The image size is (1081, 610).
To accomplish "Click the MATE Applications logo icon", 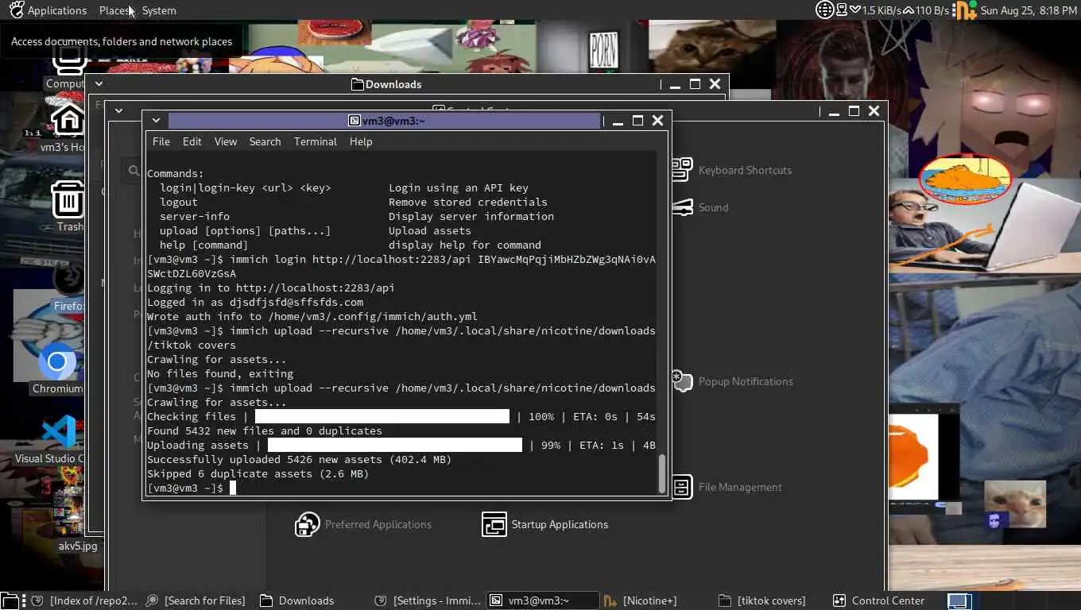I will [16, 10].
